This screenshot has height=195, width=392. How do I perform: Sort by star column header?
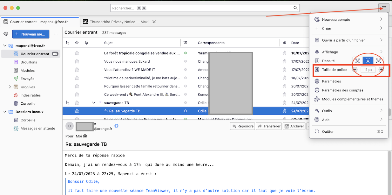click(77, 43)
